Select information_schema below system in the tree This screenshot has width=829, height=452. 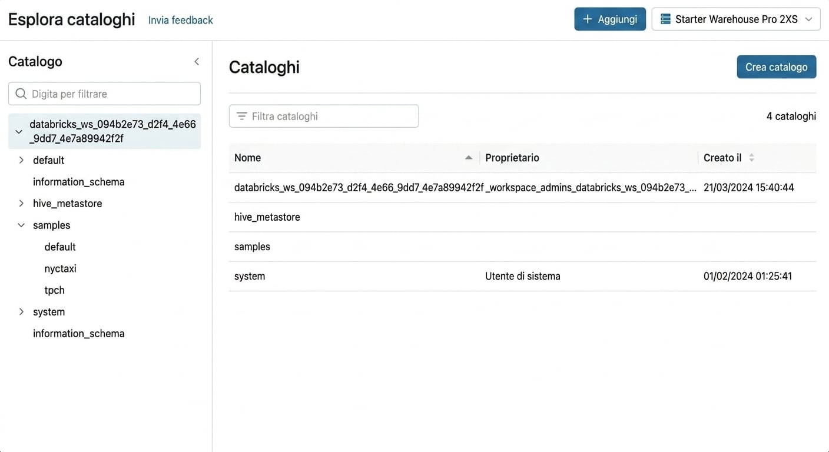(x=79, y=333)
